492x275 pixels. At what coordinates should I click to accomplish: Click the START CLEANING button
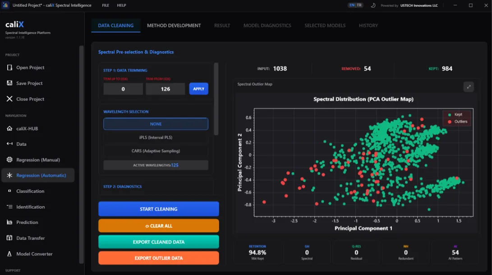click(x=158, y=209)
